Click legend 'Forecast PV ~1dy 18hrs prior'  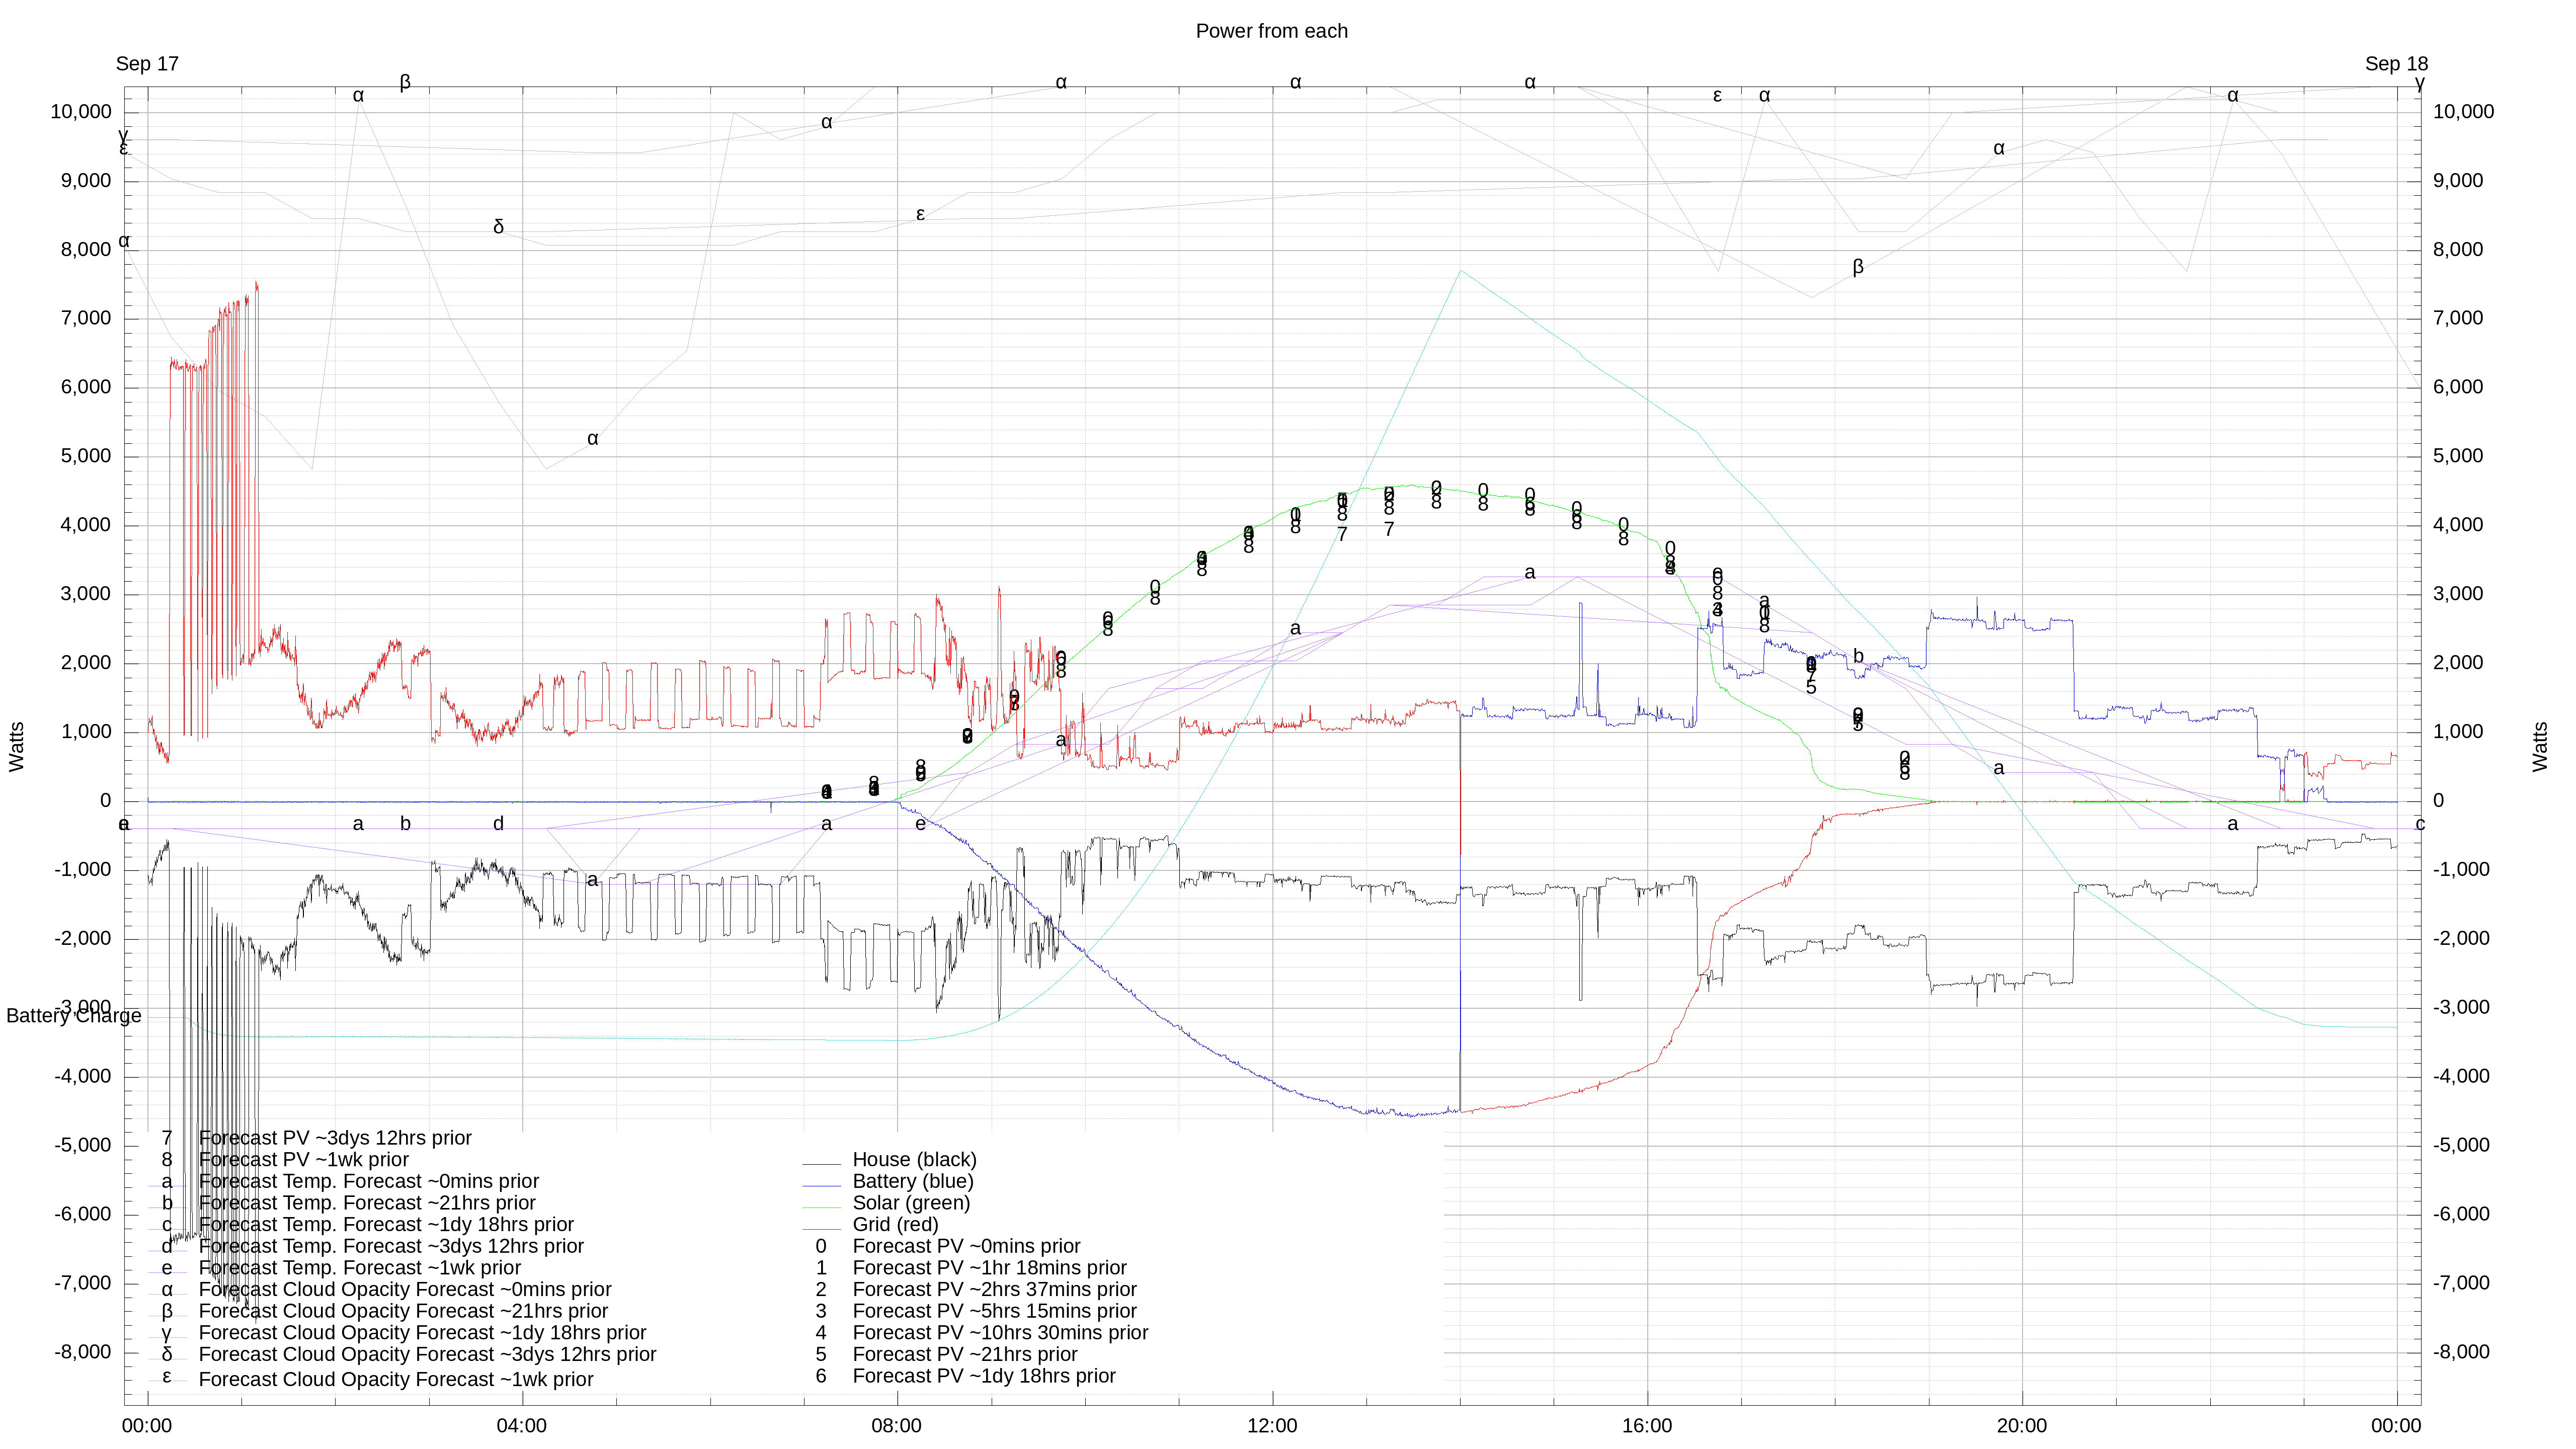(984, 1376)
